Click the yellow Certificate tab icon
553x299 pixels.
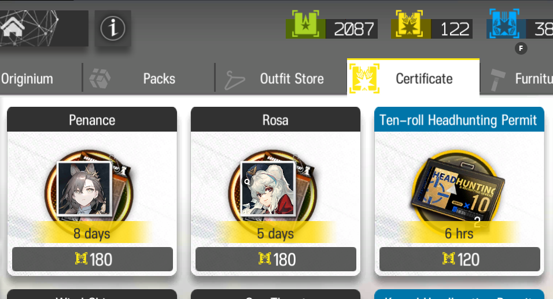click(x=364, y=78)
